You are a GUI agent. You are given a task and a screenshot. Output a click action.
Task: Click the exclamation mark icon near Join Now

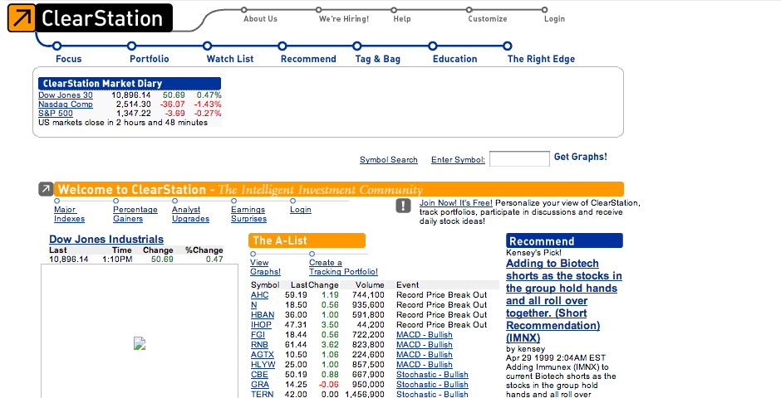(404, 206)
